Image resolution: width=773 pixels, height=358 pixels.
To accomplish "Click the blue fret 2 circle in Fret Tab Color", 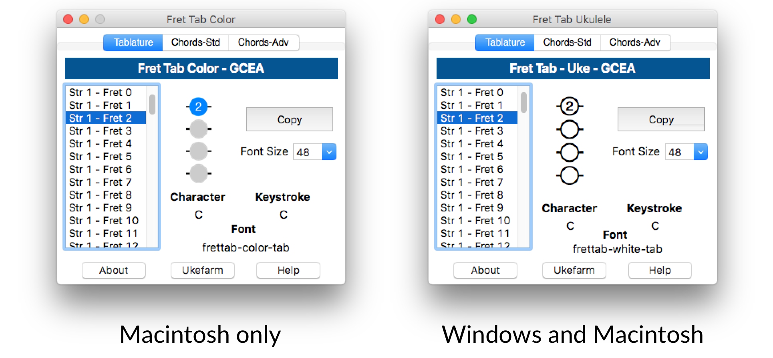I will click(x=198, y=107).
